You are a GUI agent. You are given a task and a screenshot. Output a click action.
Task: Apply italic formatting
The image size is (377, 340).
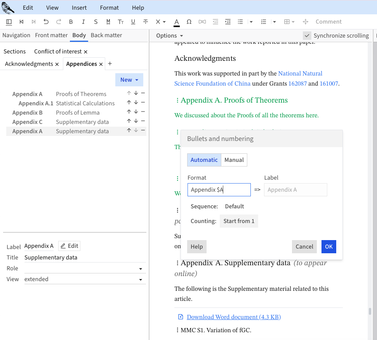[83, 22]
